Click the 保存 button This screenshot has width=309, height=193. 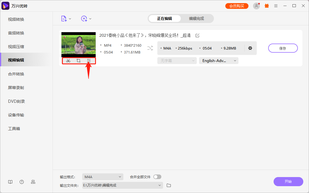(283, 48)
